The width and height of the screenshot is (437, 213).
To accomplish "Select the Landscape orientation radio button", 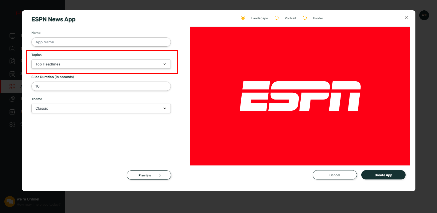I will [243, 18].
